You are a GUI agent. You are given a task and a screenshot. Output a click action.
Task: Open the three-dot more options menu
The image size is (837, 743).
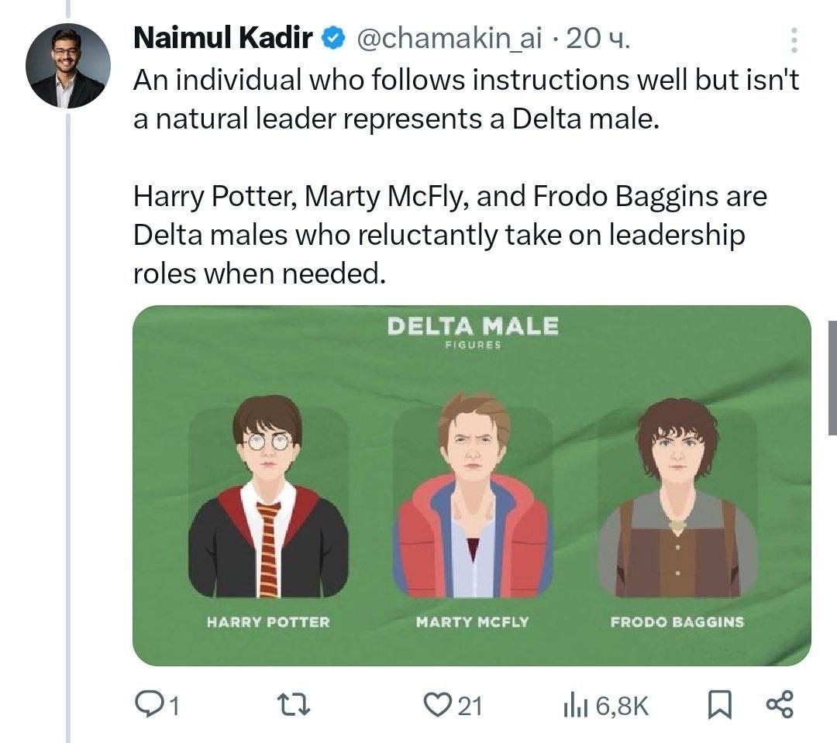point(794,40)
